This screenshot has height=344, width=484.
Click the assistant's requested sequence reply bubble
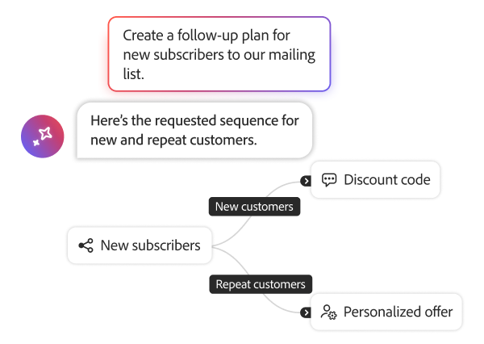[194, 130]
